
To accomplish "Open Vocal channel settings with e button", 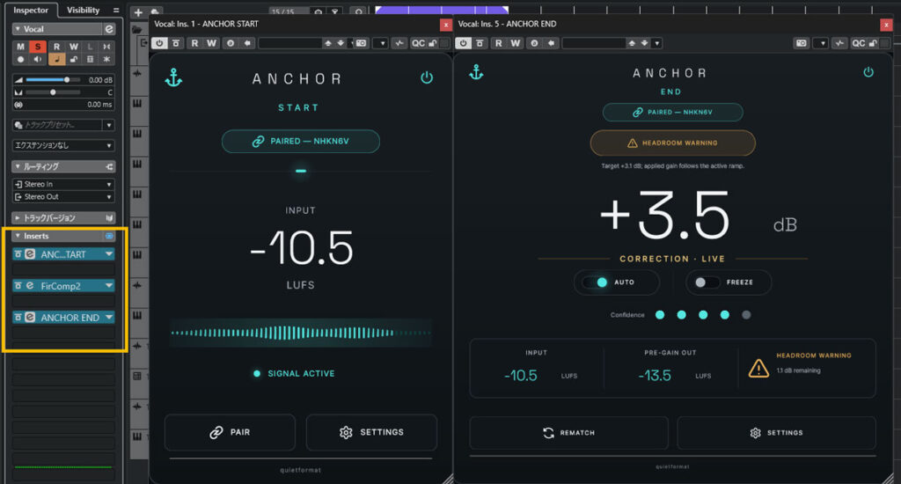I will (108, 29).
